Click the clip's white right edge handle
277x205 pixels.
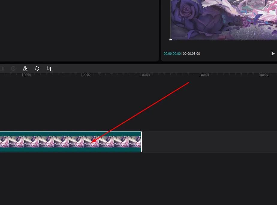point(141,142)
